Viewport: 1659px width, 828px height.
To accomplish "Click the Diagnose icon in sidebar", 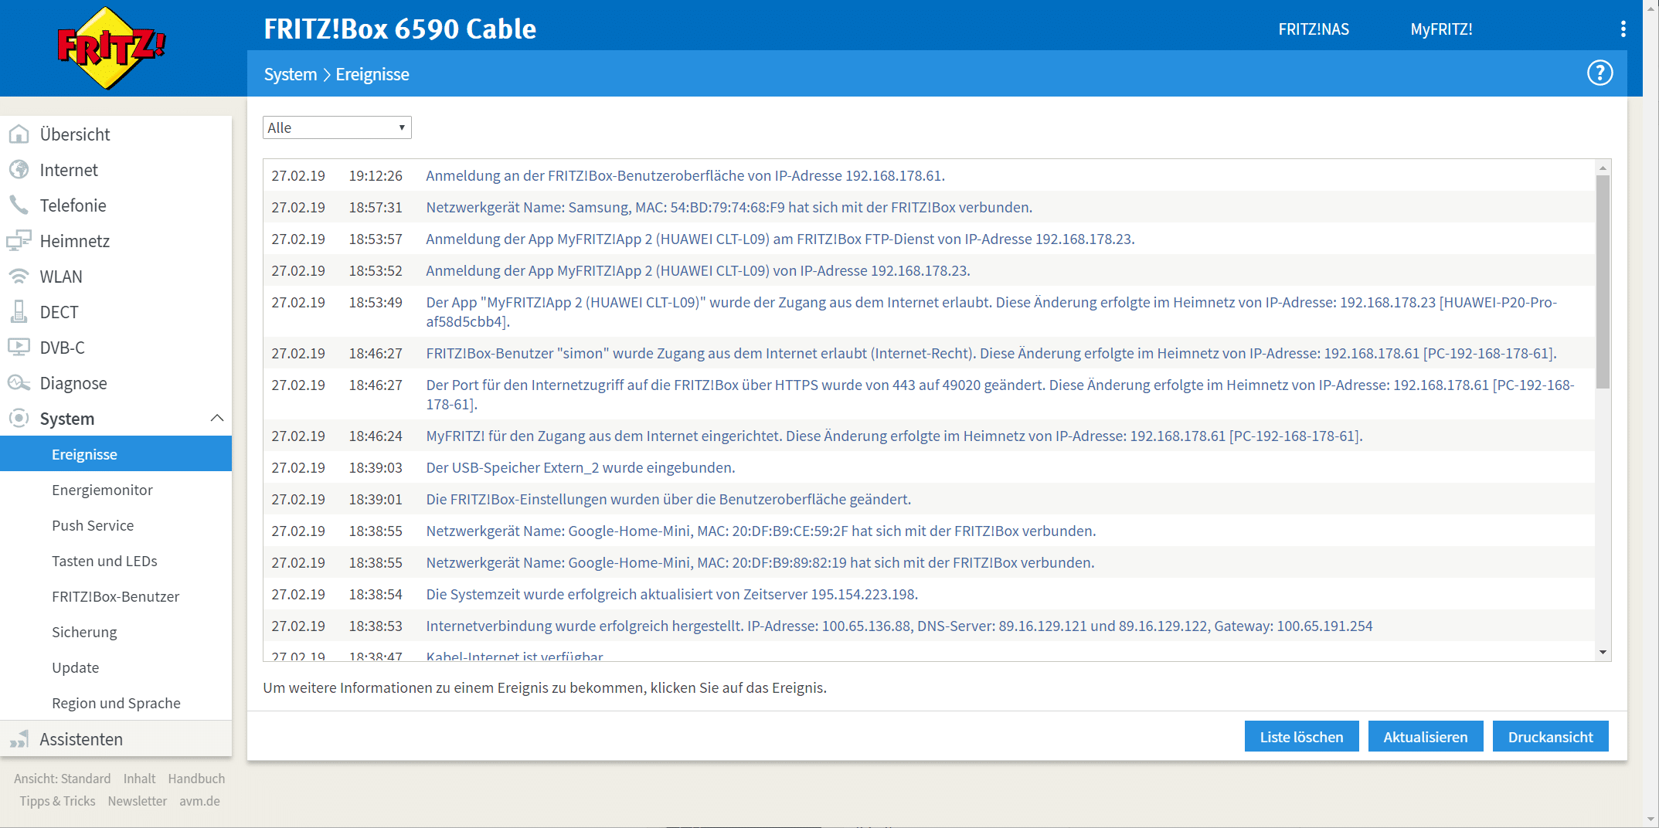I will pyautogui.click(x=19, y=383).
